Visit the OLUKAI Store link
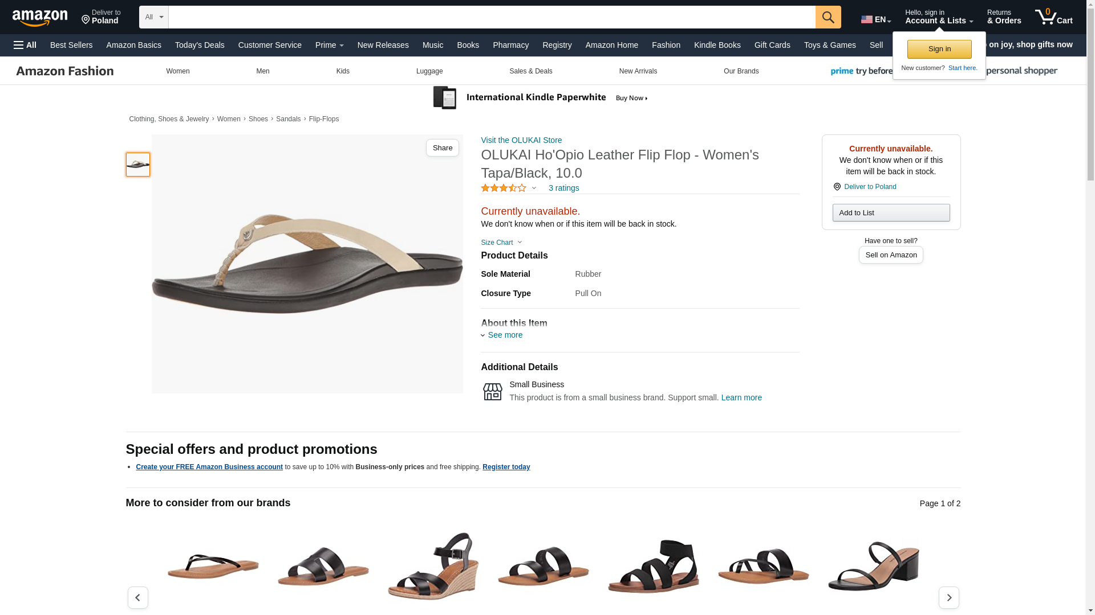The width and height of the screenshot is (1095, 615). pyautogui.click(x=521, y=140)
